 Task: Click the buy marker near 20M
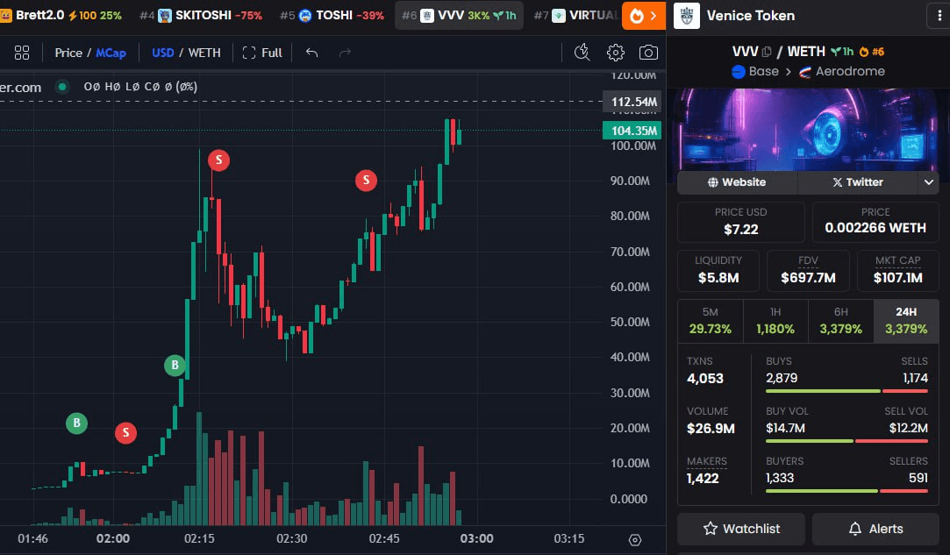[76, 423]
